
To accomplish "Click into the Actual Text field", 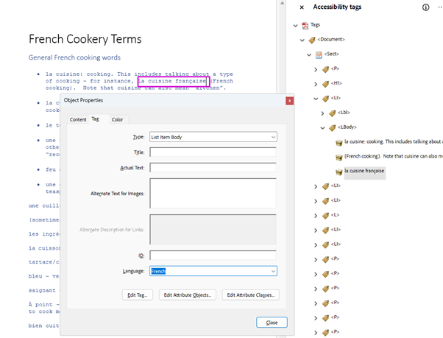I will click(x=213, y=168).
